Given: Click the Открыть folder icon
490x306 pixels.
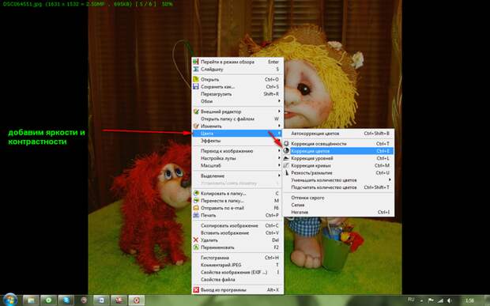Looking at the screenshot, I should (x=196, y=79).
